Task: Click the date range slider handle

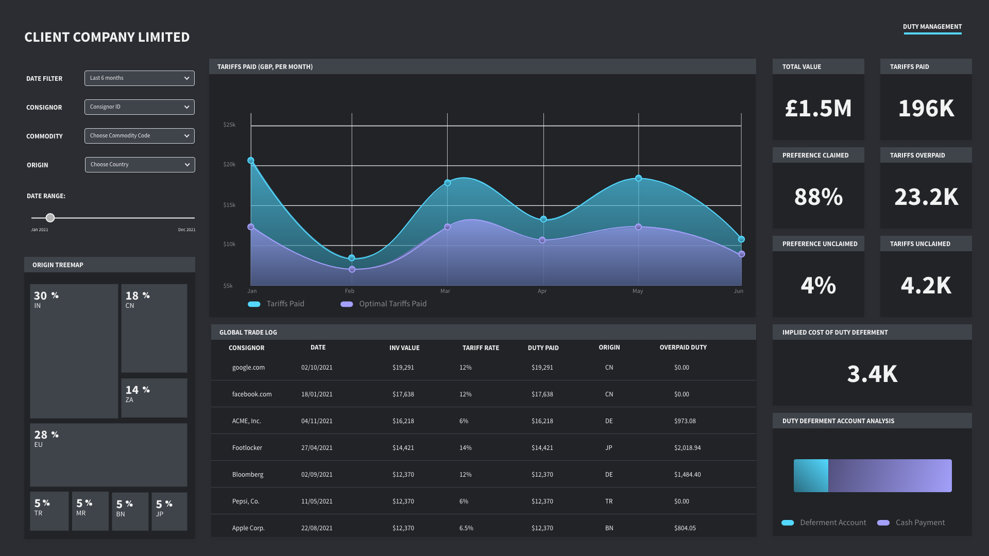Action: [50, 218]
